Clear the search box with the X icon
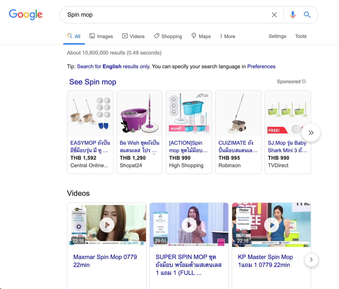Viewport: 339px width, 289px height. point(274,15)
